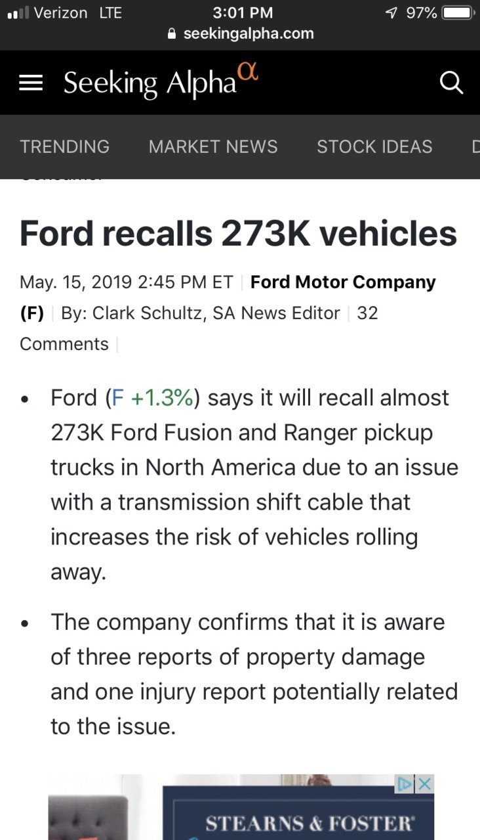Tap the AdChoices triangle icon
The image size is (480, 840).
(405, 784)
